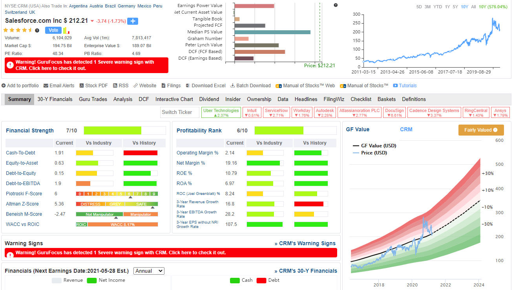Click the Intuit ticker box
Viewport: 513px width, 290px height.
[x=252, y=113]
